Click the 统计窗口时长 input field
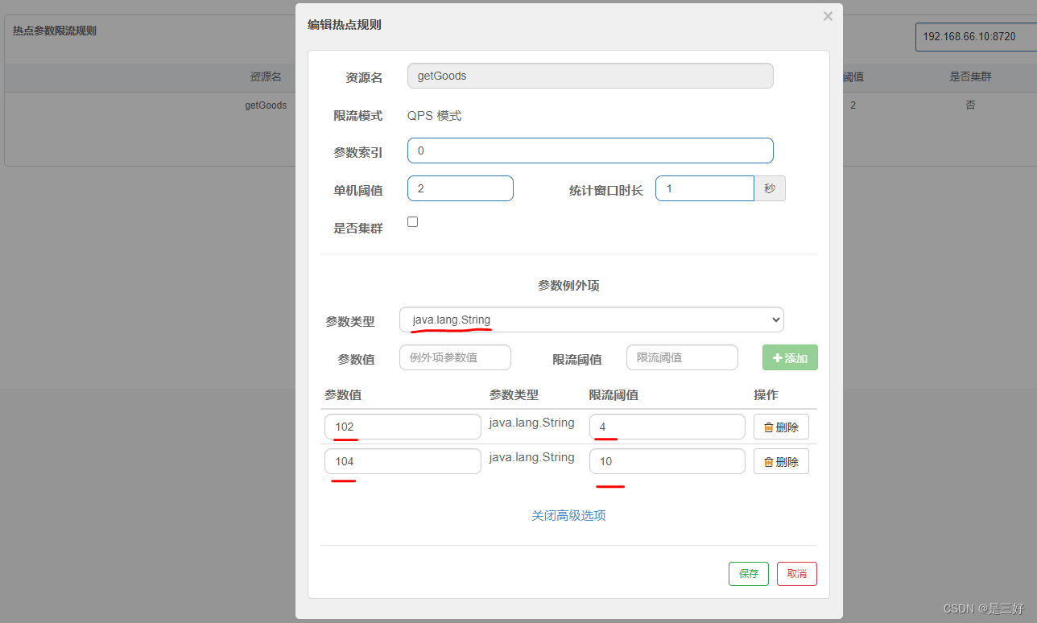Screen dimensions: 1037x623 pos(704,188)
